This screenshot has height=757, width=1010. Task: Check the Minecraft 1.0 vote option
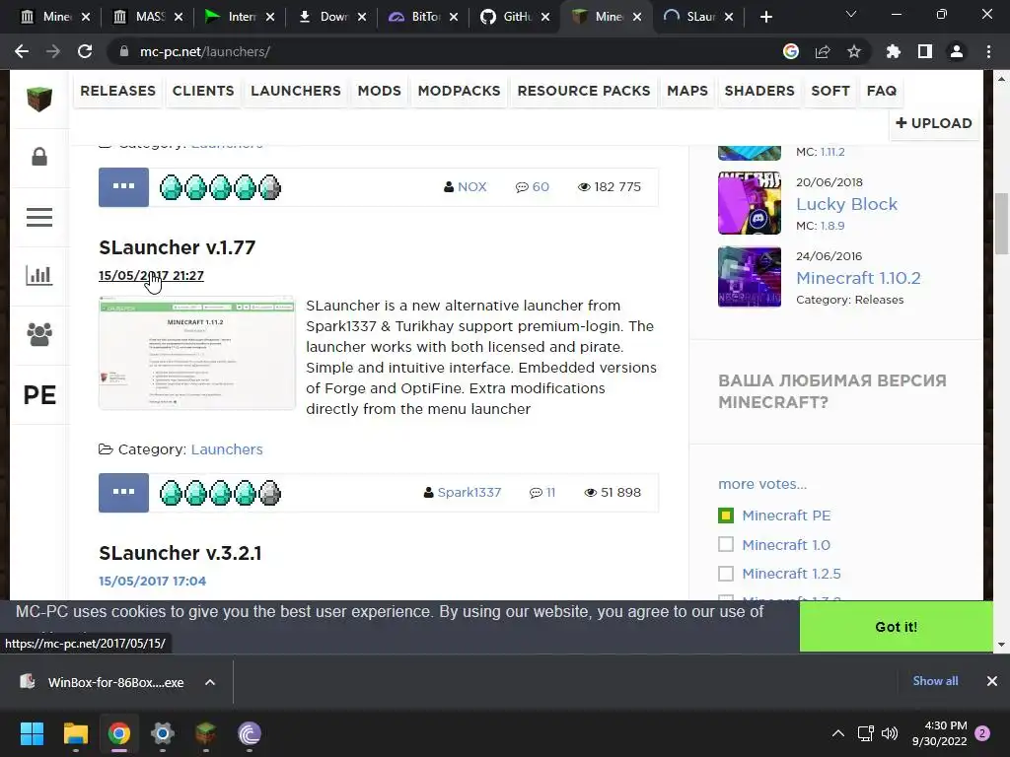point(726,544)
